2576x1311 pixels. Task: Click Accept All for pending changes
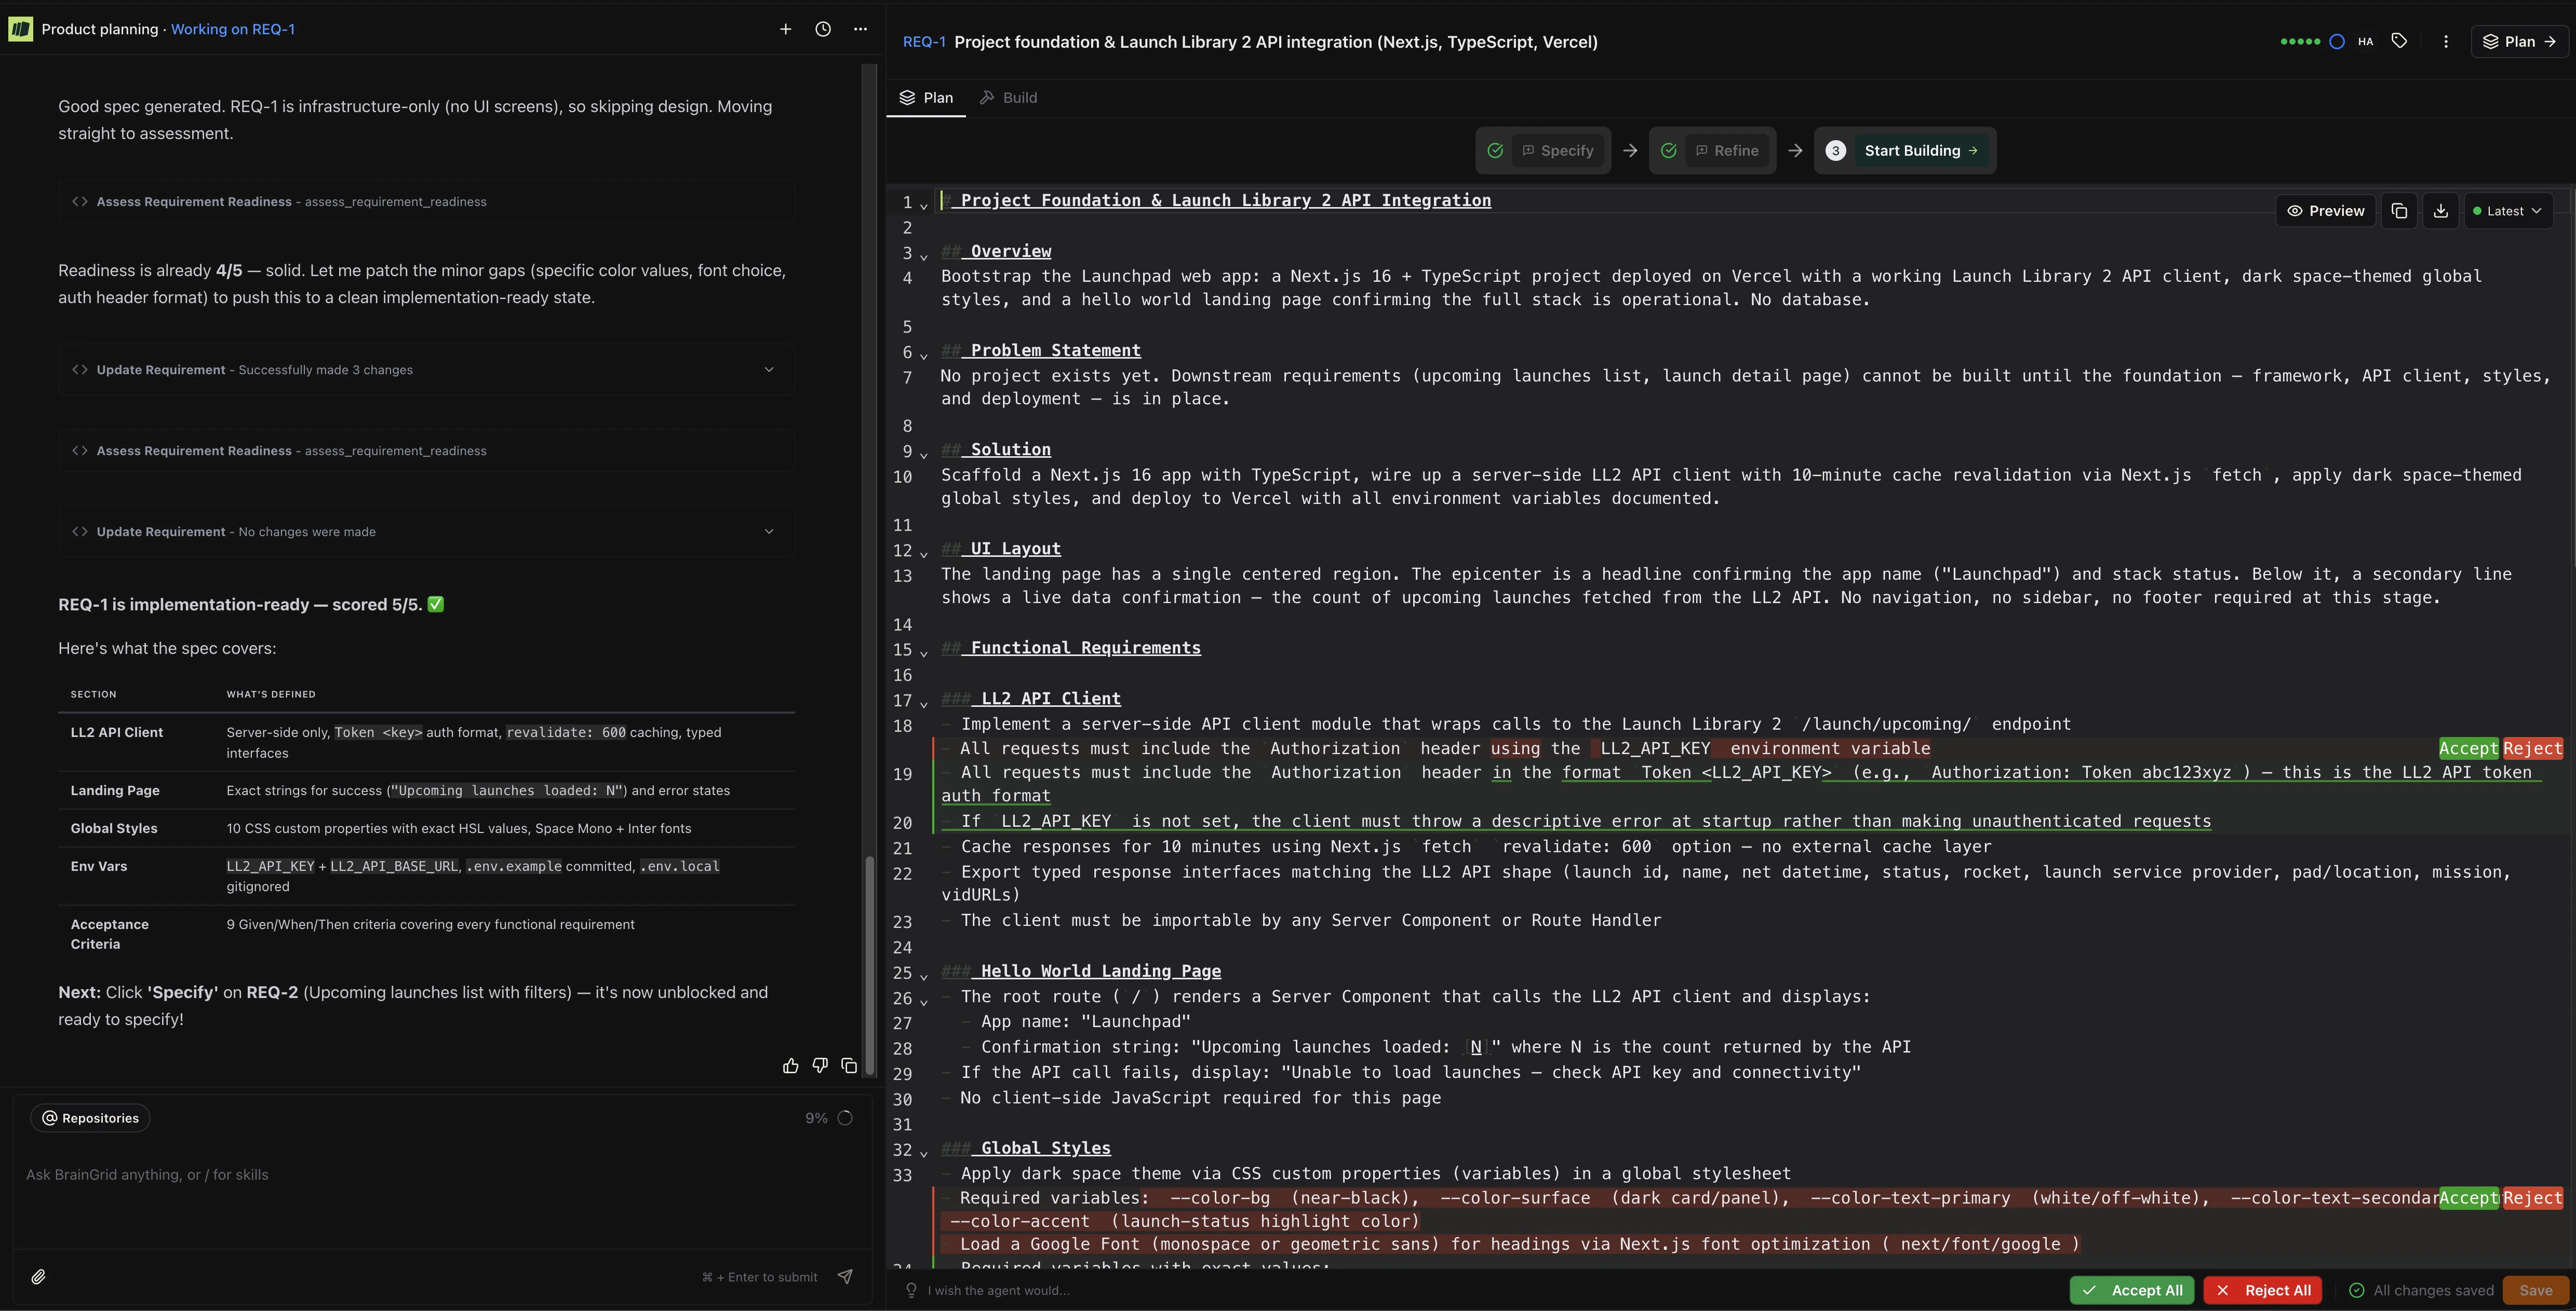point(2131,1290)
